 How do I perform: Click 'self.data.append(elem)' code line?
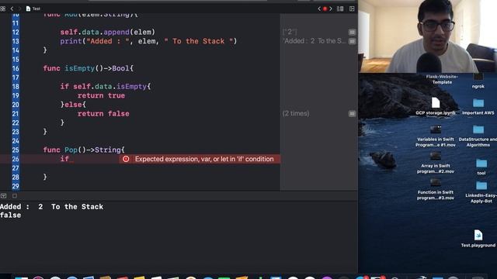(x=108, y=33)
